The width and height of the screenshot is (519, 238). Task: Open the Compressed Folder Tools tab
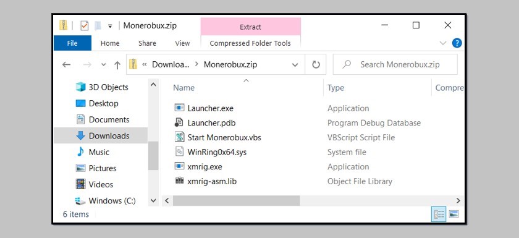click(250, 43)
